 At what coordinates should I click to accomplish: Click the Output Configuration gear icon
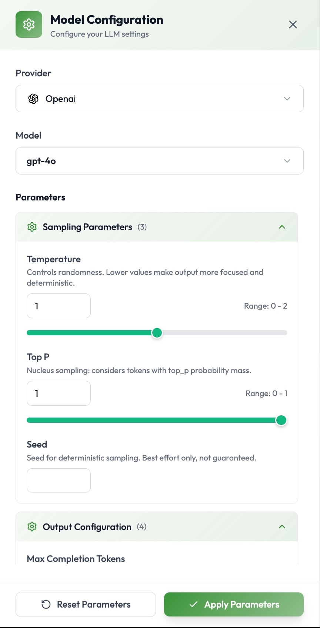pyautogui.click(x=32, y=526)
